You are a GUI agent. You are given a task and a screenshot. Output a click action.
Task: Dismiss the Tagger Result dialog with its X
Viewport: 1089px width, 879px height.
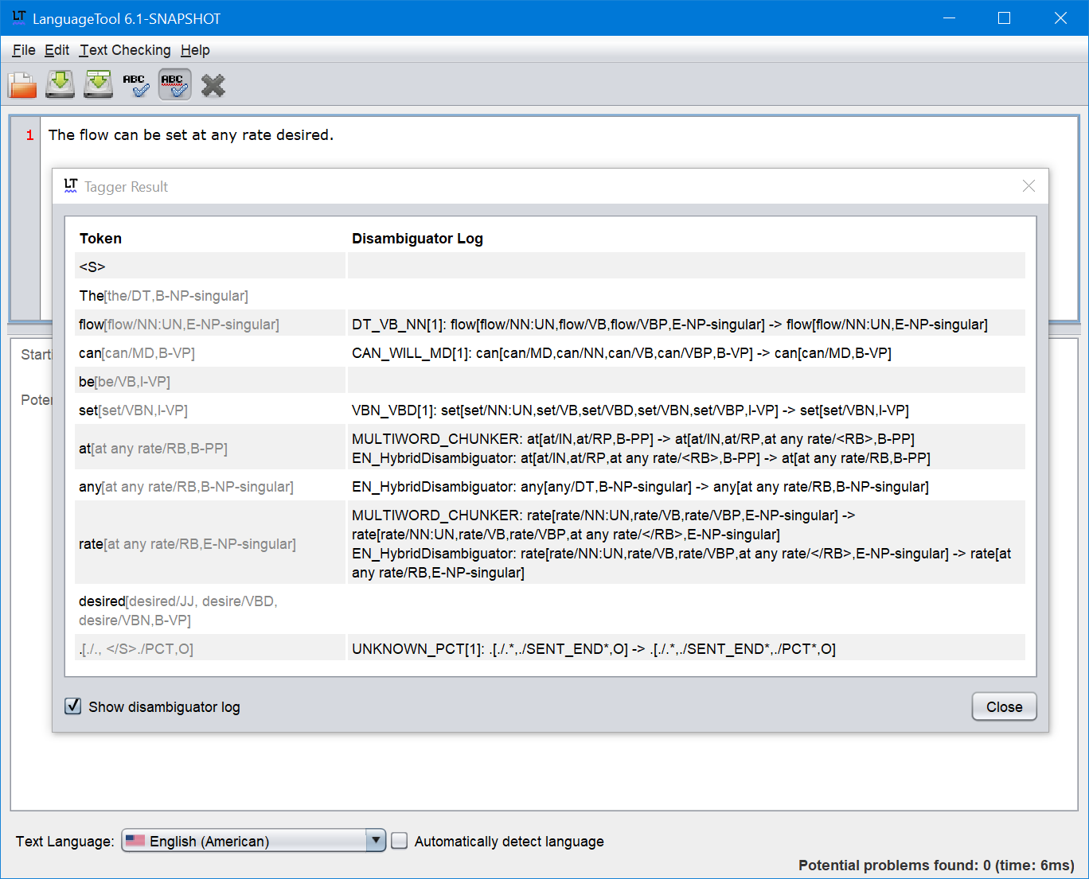click(x=1028, y=185)
